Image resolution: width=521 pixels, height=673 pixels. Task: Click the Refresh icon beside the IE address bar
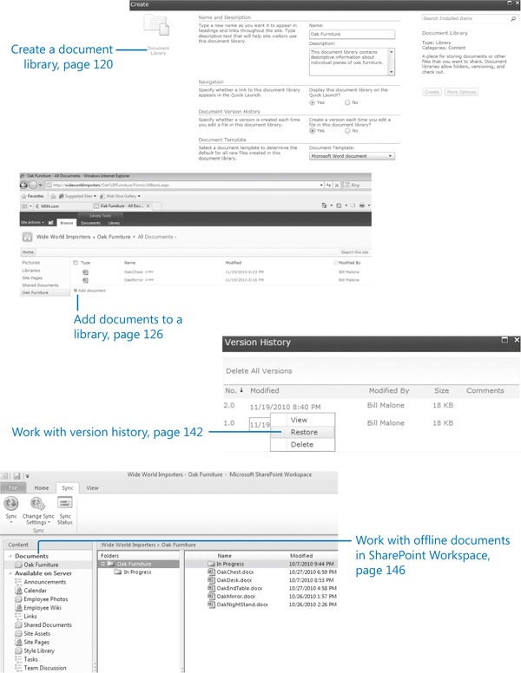tap(329, 185)
